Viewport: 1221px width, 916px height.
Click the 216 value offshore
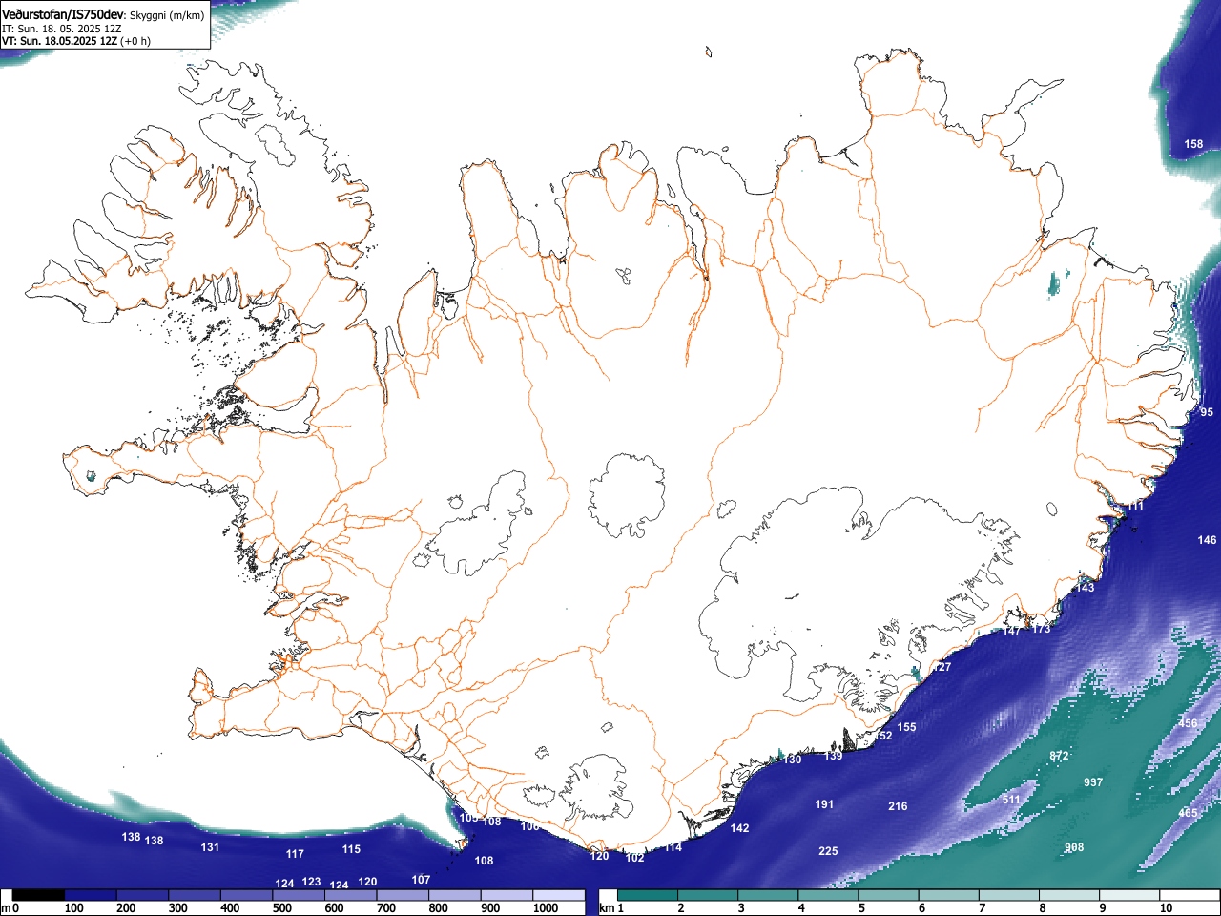(x=898, y=806)
